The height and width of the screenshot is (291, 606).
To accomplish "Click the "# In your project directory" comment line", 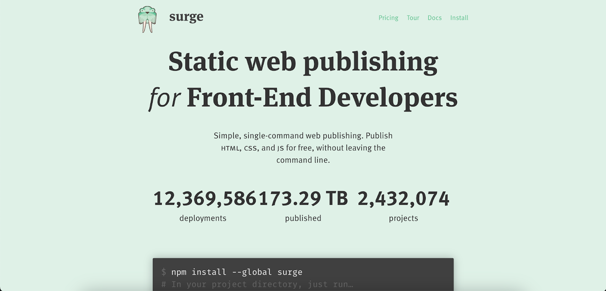I will 257,284.
